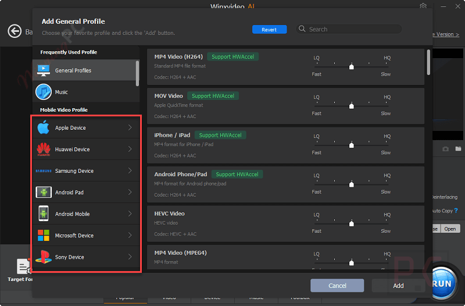Click the back arrow icon
Viewport: 465px width, 306px height.
pyautogui.click(x=15, y=31)
